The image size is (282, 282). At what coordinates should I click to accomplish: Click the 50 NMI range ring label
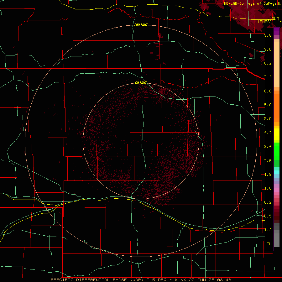(x=141, y=83)
